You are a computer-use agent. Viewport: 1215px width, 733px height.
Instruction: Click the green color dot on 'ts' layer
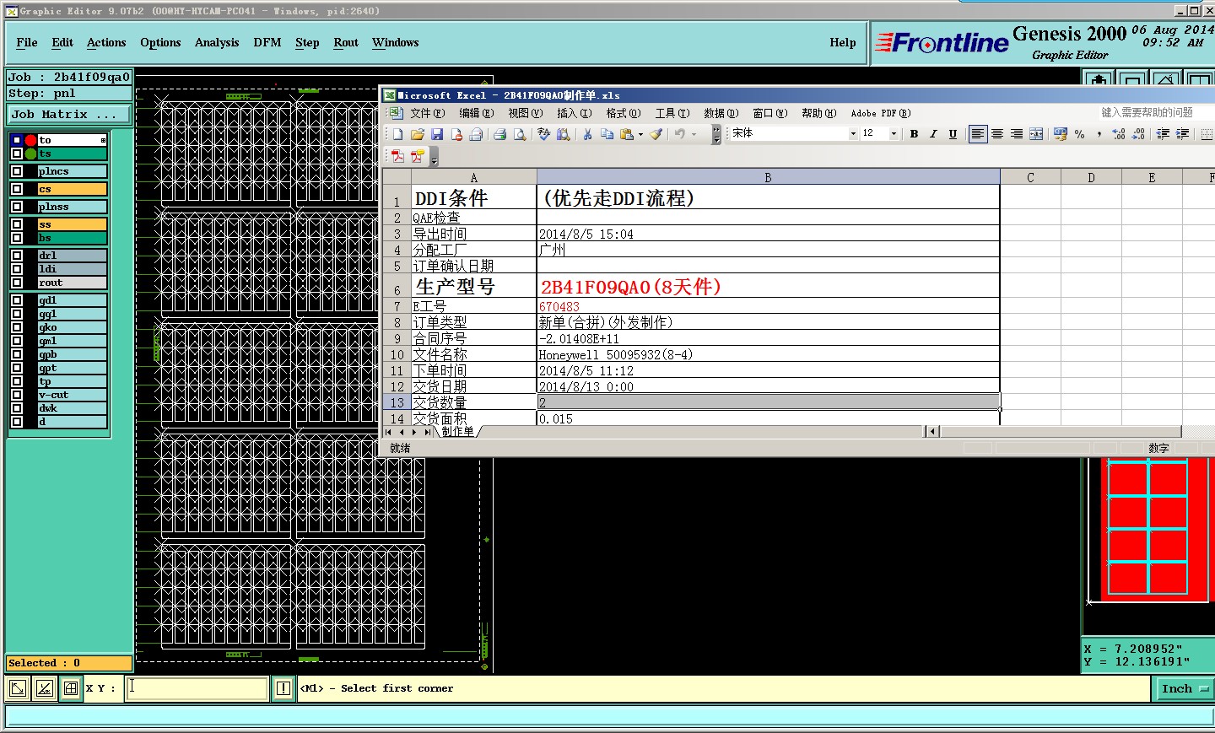pos(31,154)
